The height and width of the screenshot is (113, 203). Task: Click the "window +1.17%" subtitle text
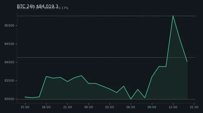[x=30, y=8]
